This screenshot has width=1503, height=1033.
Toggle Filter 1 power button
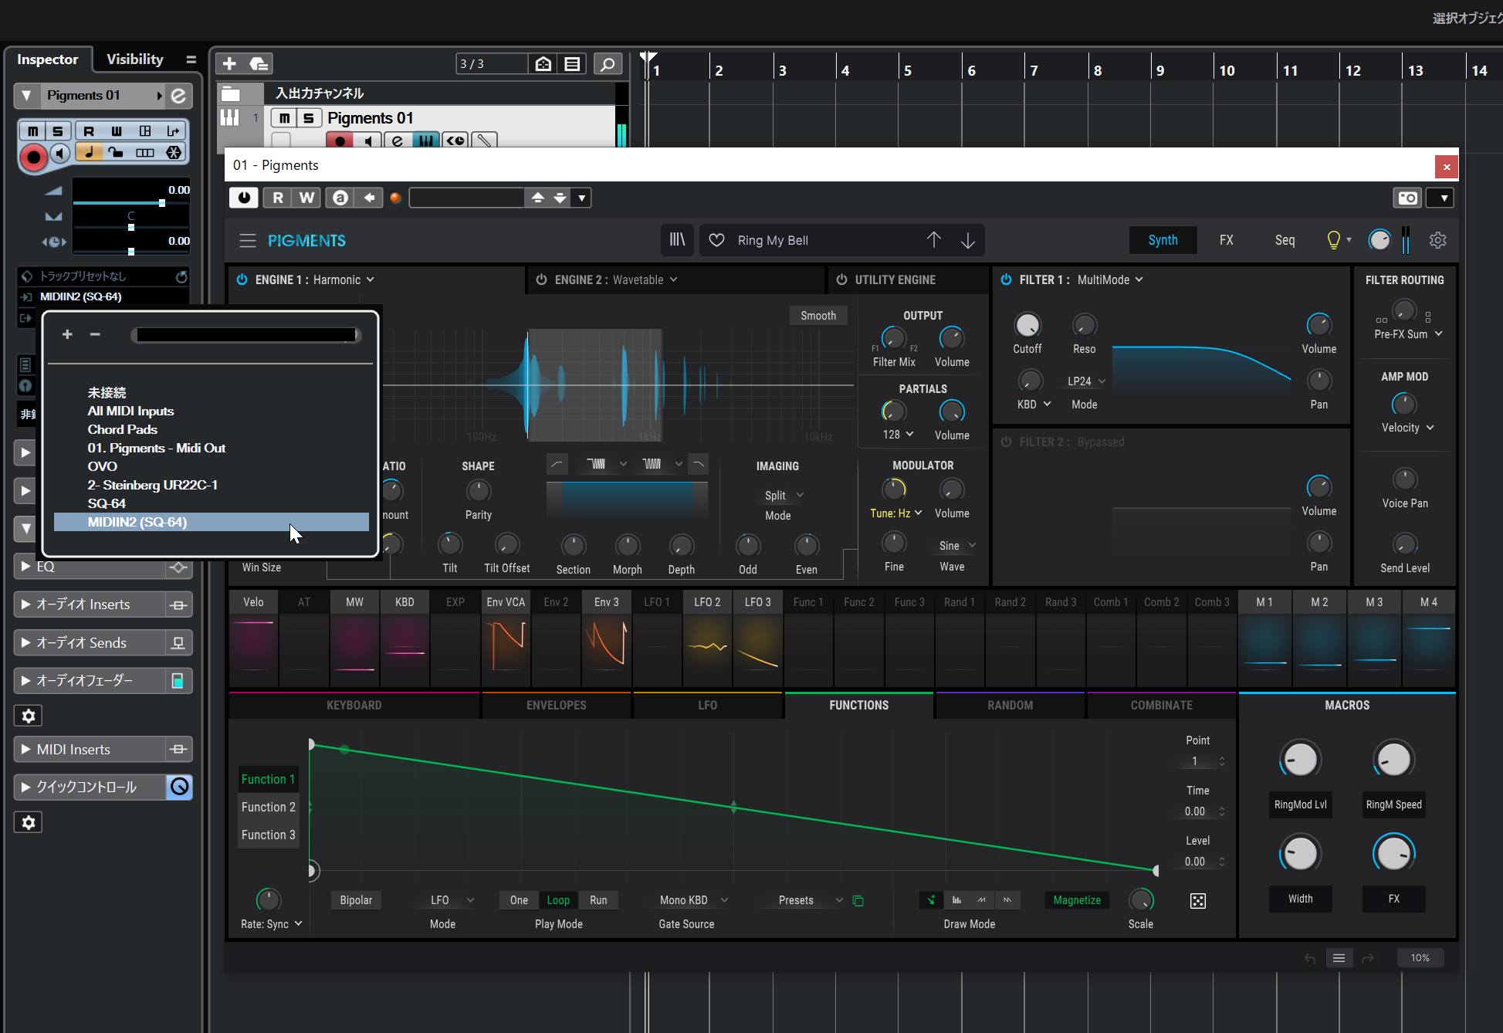pos(1006,279)
